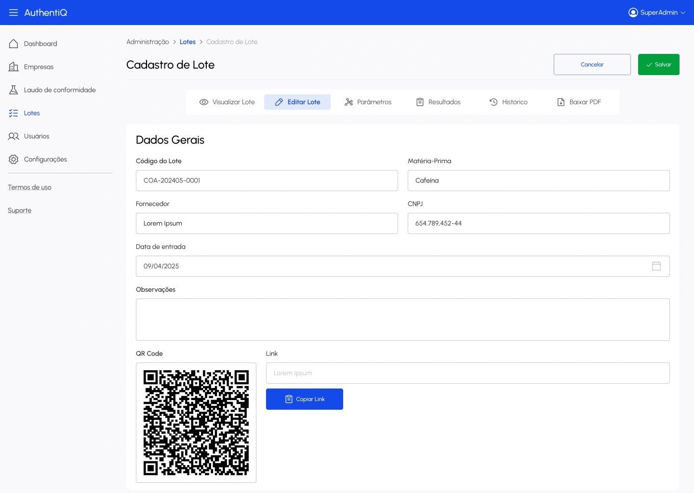Open the calendar date picker icon
This screenshot has width=694, height=493.
click(656, 266)
